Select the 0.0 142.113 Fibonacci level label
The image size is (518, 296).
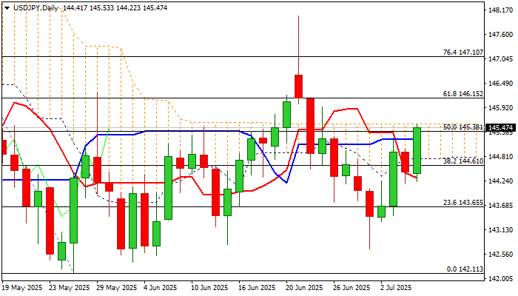465,269
